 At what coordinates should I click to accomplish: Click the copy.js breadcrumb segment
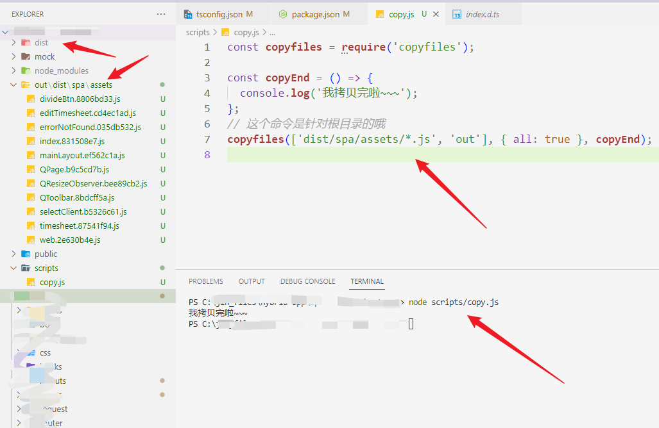(x=246, y=32)
